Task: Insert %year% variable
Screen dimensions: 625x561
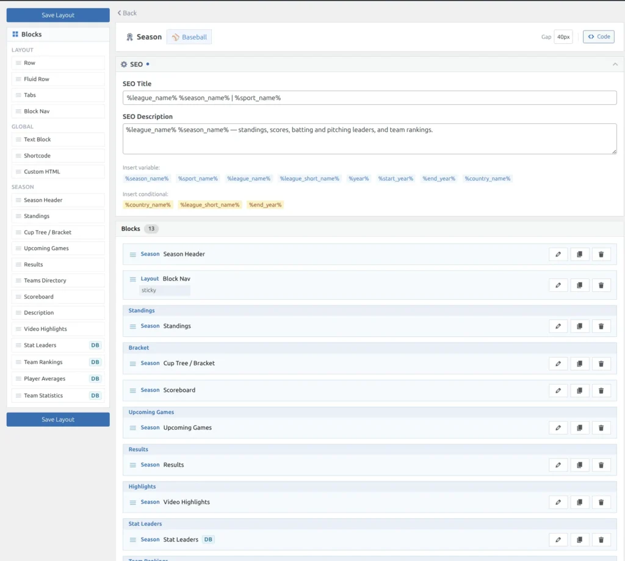Action: (x=359, y=179)
